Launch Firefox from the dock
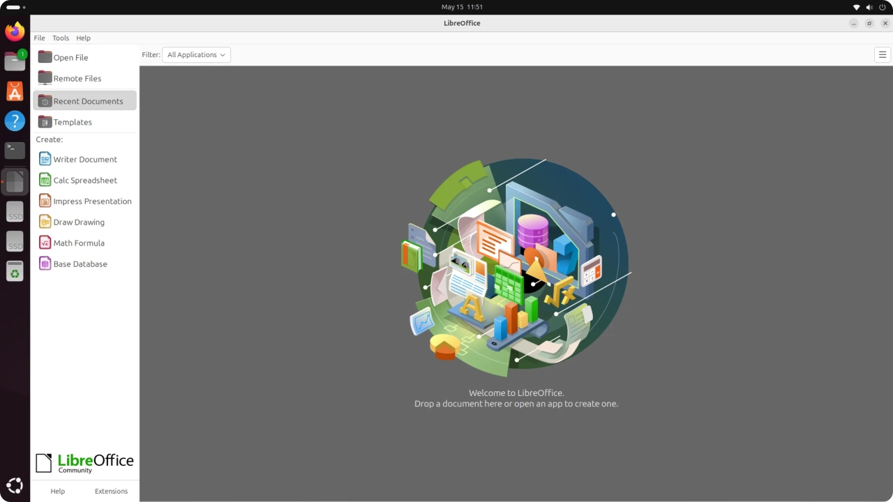This screenshot has width=893, height=502. (x=15, y=31)
